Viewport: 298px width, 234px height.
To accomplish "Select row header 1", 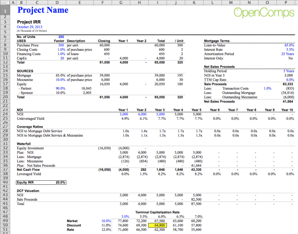I will point(5,10).
